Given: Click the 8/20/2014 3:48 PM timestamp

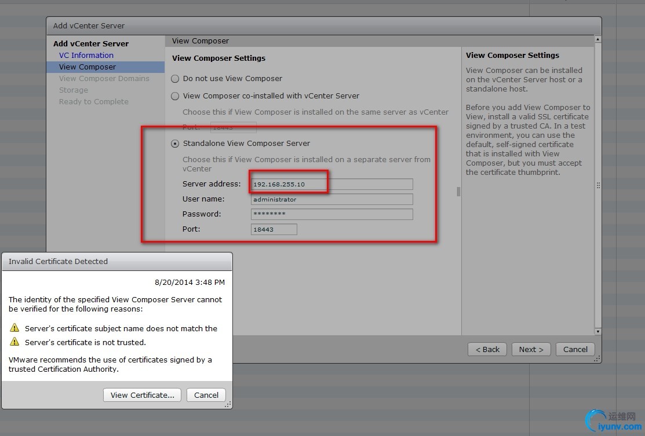Looking at the screenshot, I should 190,283.
